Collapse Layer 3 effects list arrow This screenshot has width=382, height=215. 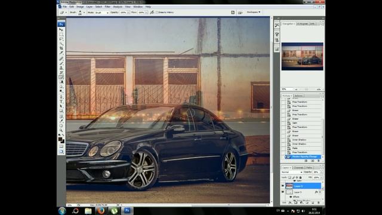point(320,192)
